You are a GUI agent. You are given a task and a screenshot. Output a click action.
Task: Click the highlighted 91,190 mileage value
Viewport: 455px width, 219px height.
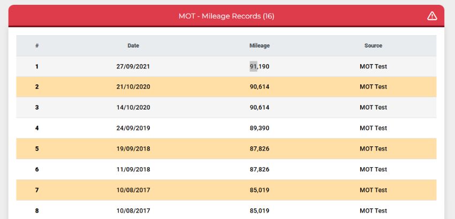coord(260,66)
